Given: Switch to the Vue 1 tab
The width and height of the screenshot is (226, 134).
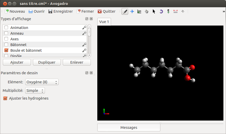Looking at the screenshot, I should point(104,22).
